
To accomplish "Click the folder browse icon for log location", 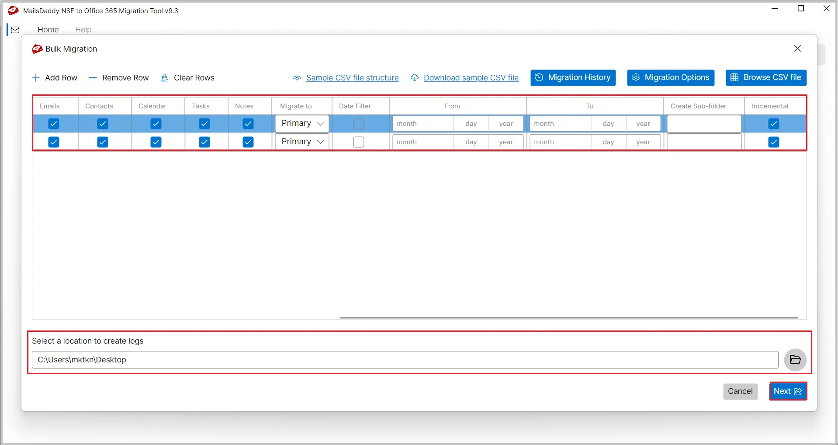I will (x=795, y=360).
